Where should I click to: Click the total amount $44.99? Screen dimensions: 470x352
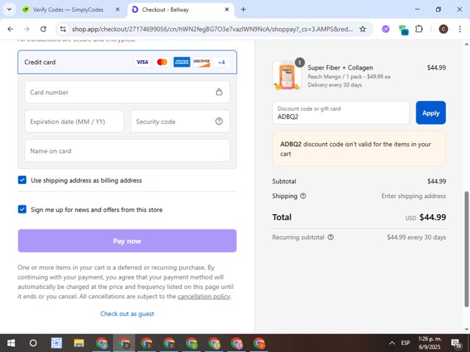pos(433,217)
